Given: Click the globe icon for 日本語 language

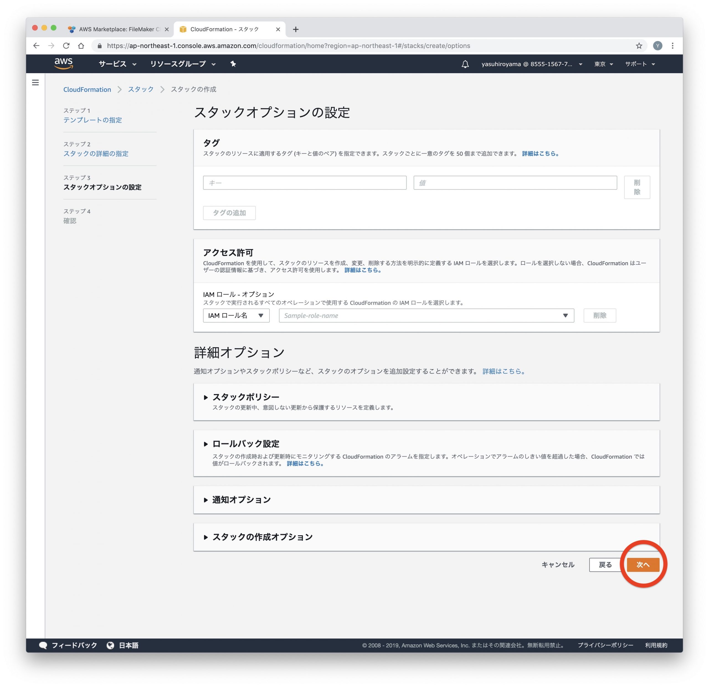Looking at the screenshot, I should (x=110, y=645).
